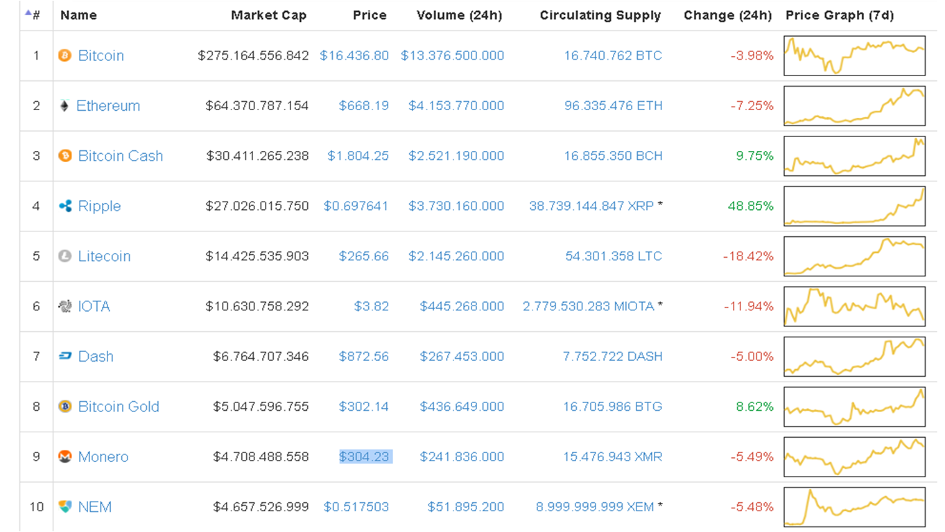Click the Monero logo icon

coord(64,456)
